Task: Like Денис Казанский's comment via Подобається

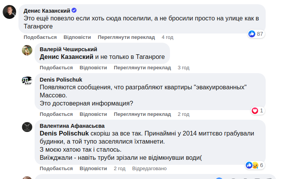Action: (40, 37)
